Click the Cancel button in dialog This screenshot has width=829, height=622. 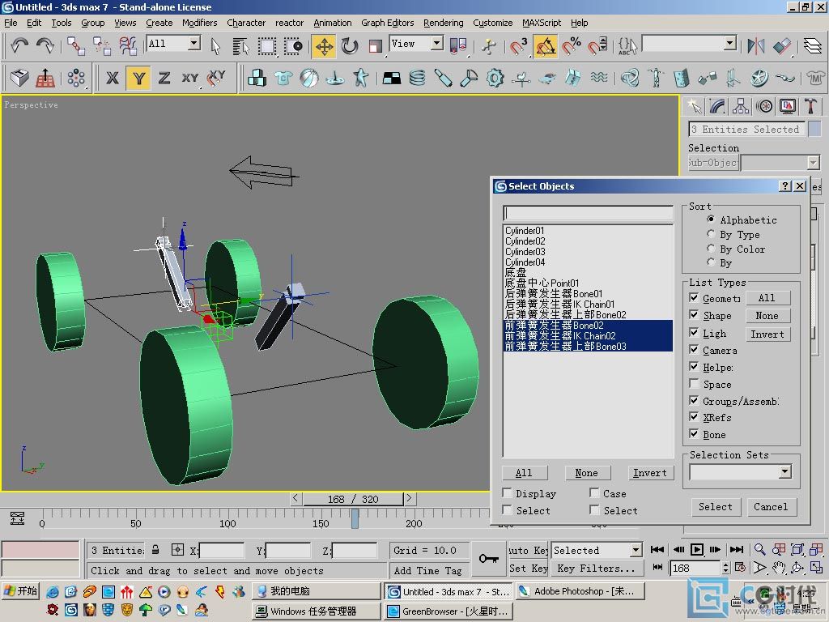click(771, 507)
